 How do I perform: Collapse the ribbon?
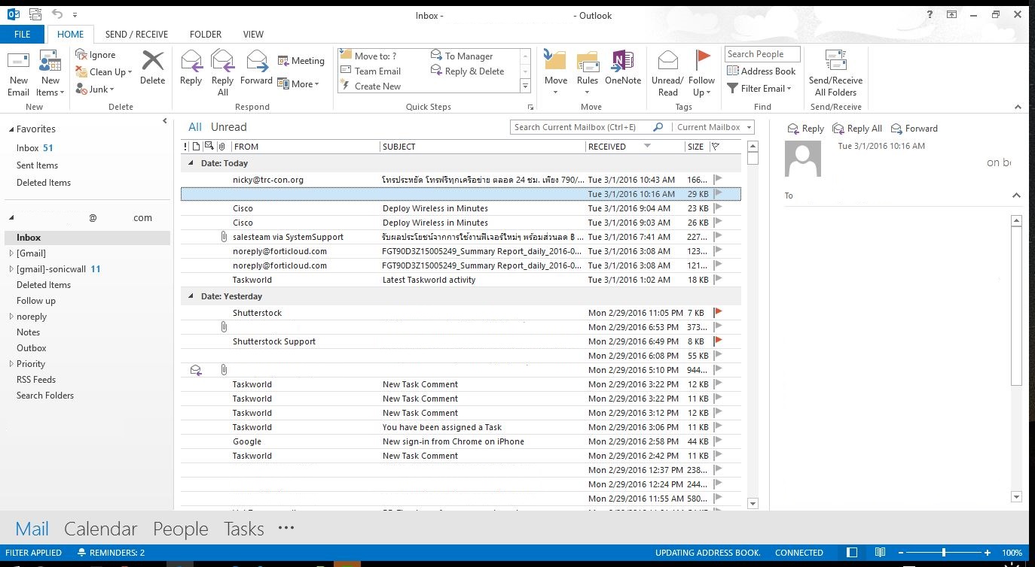[x=1018, y=107]
